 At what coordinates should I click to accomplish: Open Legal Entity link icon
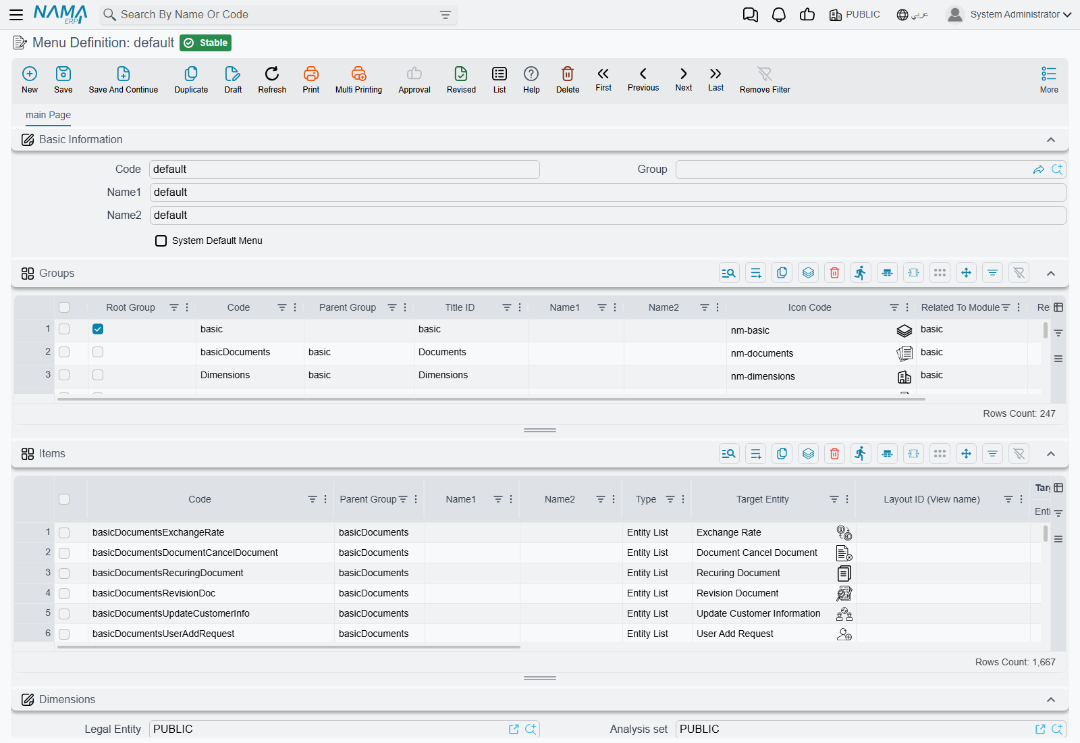[x=514, y=729]
